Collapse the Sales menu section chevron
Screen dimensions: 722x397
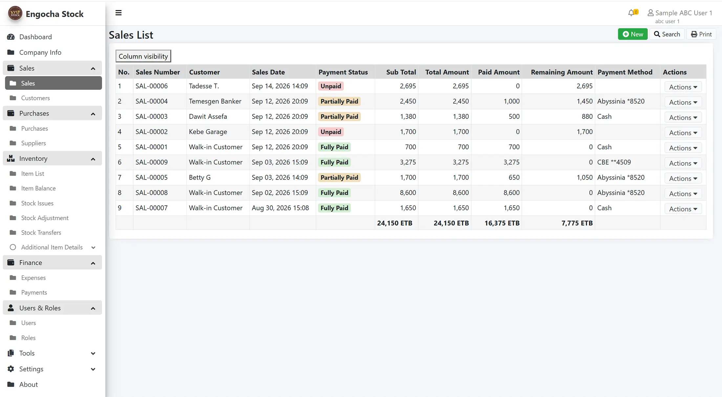tap(93, 69)
